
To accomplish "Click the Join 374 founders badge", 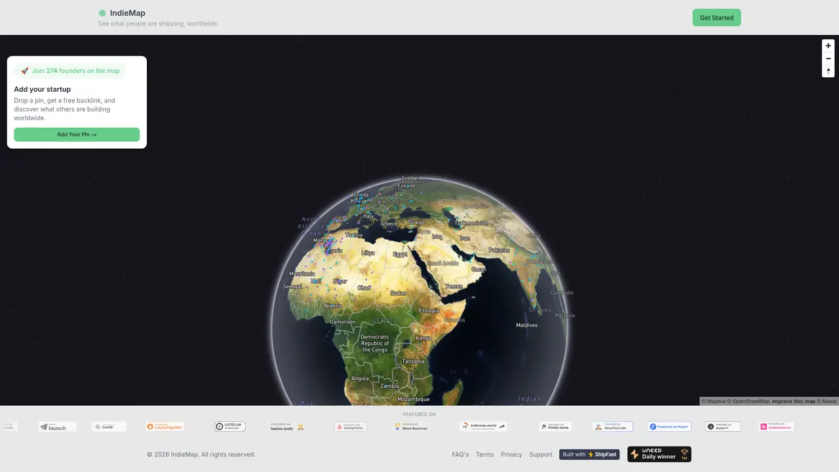I will [70, 71].
